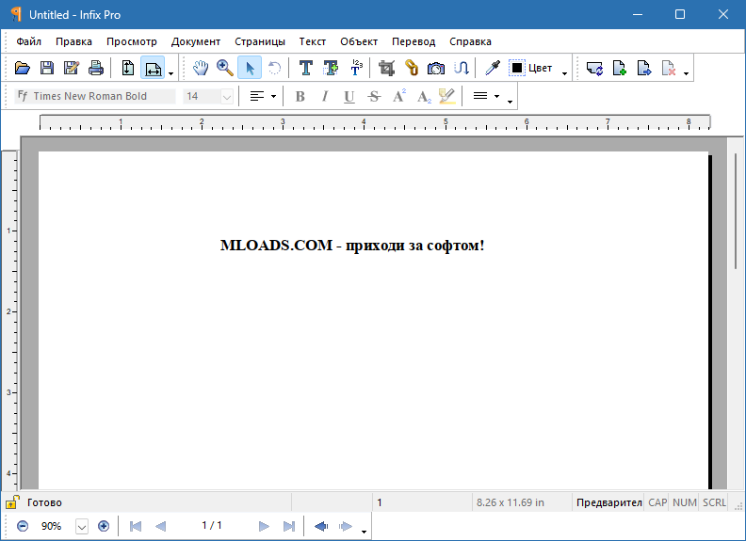Select the link chain tool
The height and width of the screenshot is (541, 746).
(412, 68)
